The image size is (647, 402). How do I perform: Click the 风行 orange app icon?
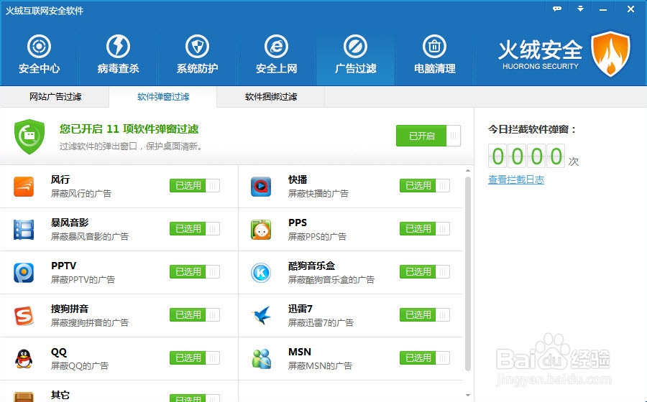[x=24, y=187]
